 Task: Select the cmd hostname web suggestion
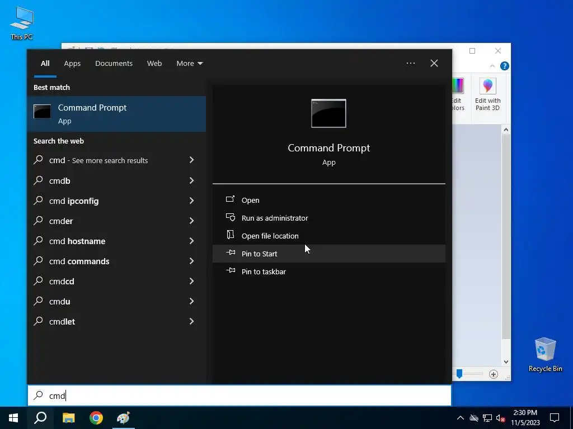[x=116, y=241]
